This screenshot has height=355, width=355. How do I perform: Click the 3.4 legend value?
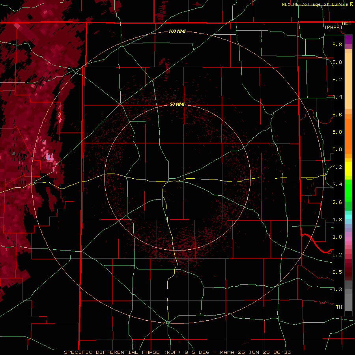(x=337, y=185)
